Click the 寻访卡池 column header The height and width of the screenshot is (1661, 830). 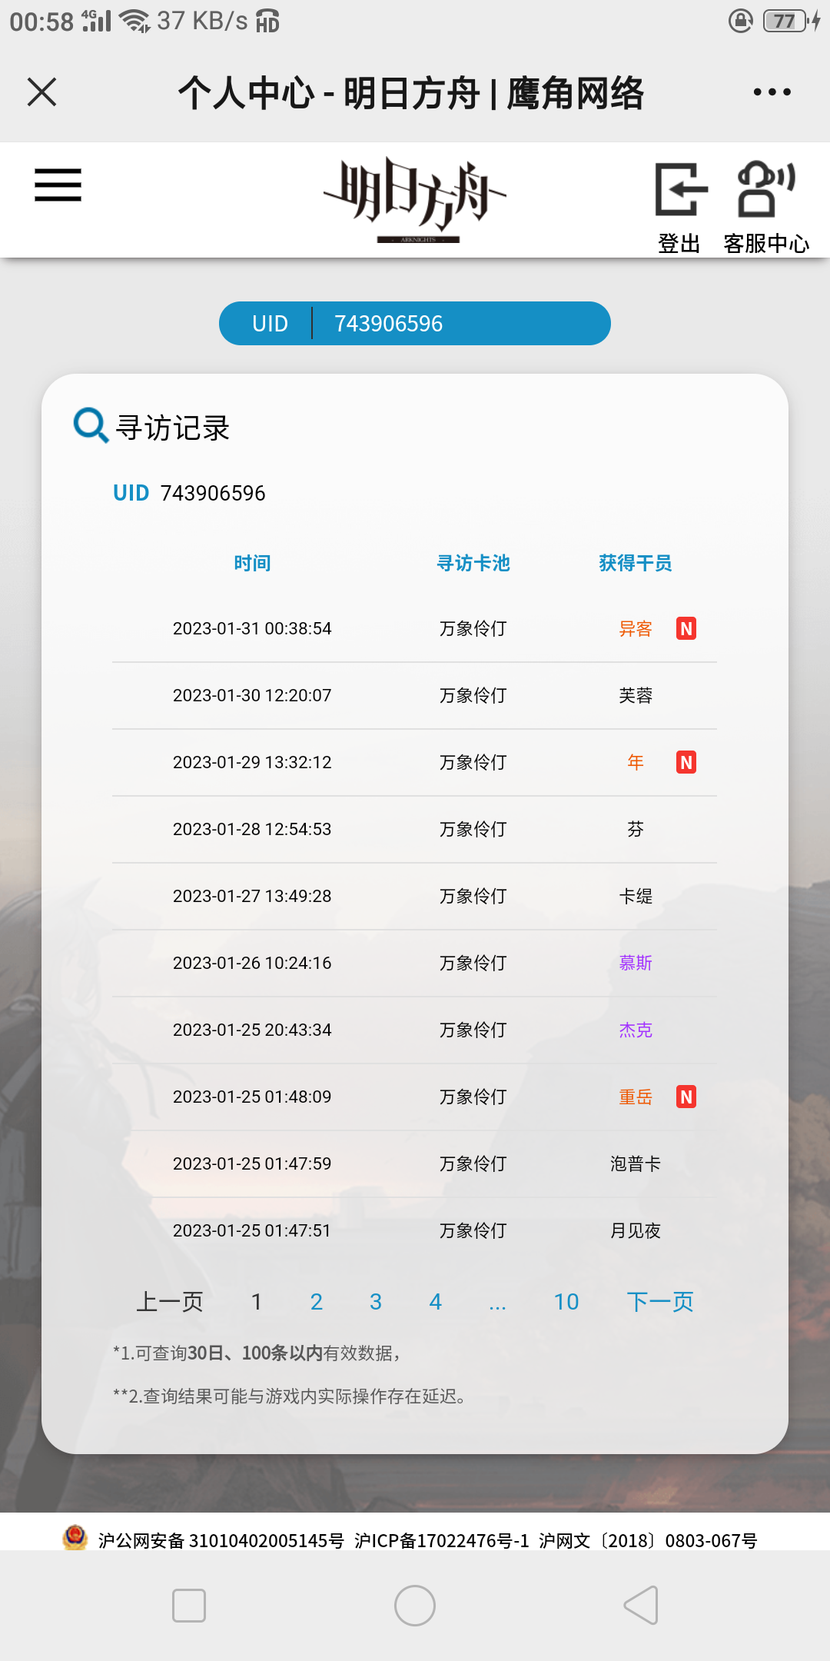click(x=473, y=564)
